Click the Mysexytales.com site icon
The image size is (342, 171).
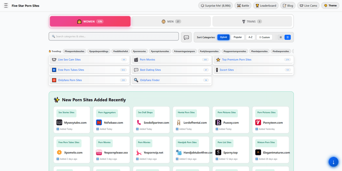coord(59,122)
